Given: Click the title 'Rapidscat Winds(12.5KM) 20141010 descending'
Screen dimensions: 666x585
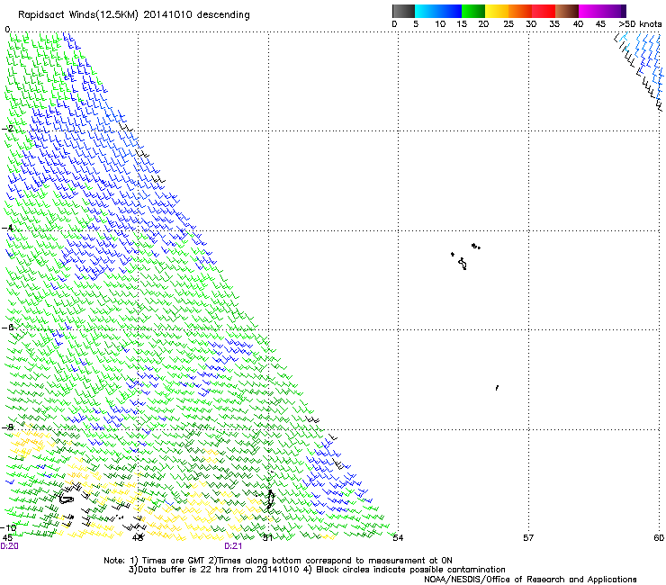Looking at the screenshot, I should [x=134, y=15].
